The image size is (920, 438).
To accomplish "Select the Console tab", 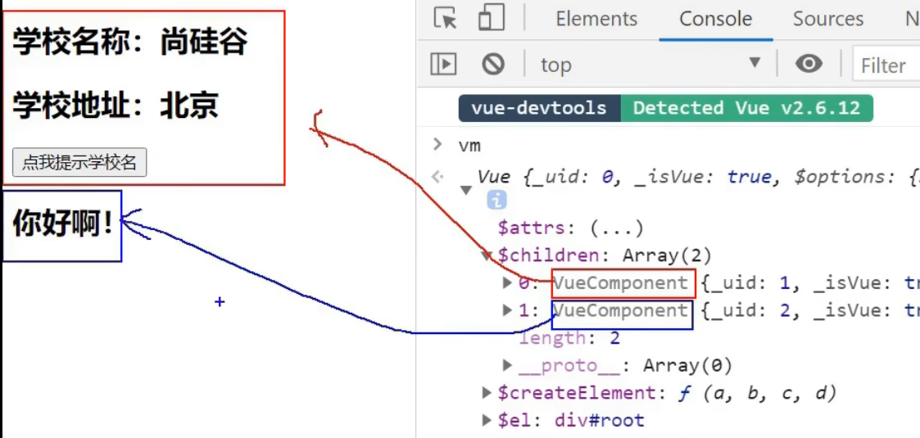I will [715, 19].
